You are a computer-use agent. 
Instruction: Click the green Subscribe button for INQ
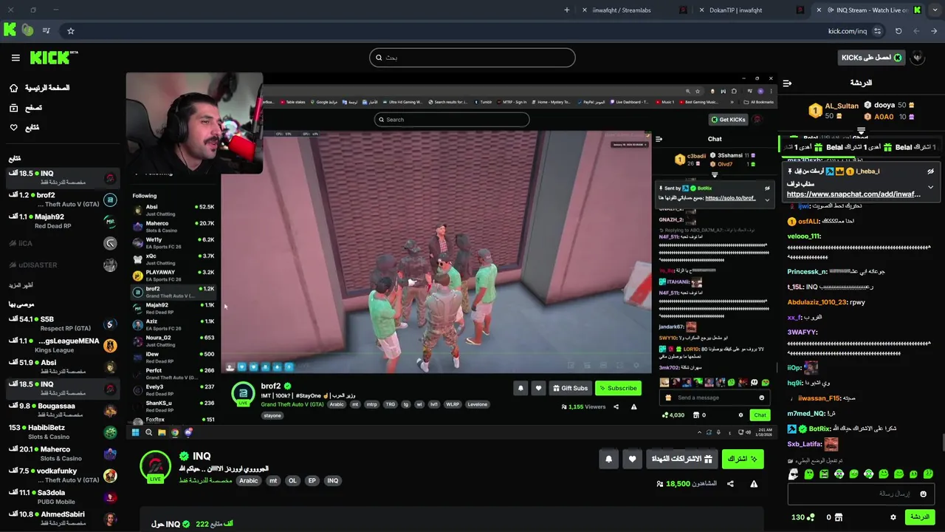743,459
